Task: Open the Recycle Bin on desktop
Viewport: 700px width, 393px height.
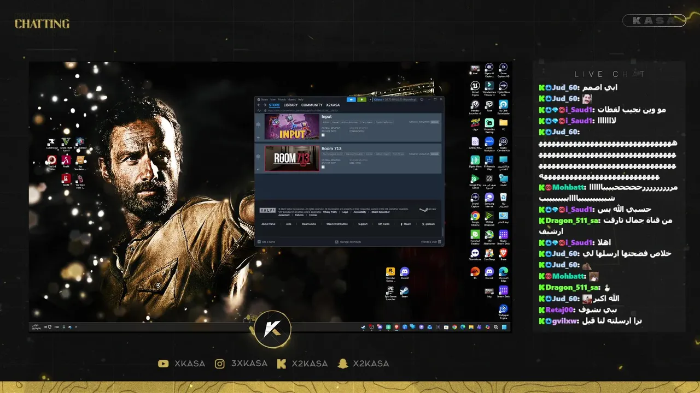Action: [503, 199]
